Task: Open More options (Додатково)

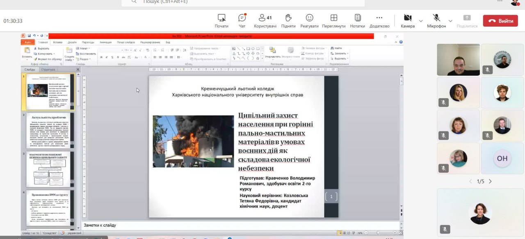Action: point(379,20)
